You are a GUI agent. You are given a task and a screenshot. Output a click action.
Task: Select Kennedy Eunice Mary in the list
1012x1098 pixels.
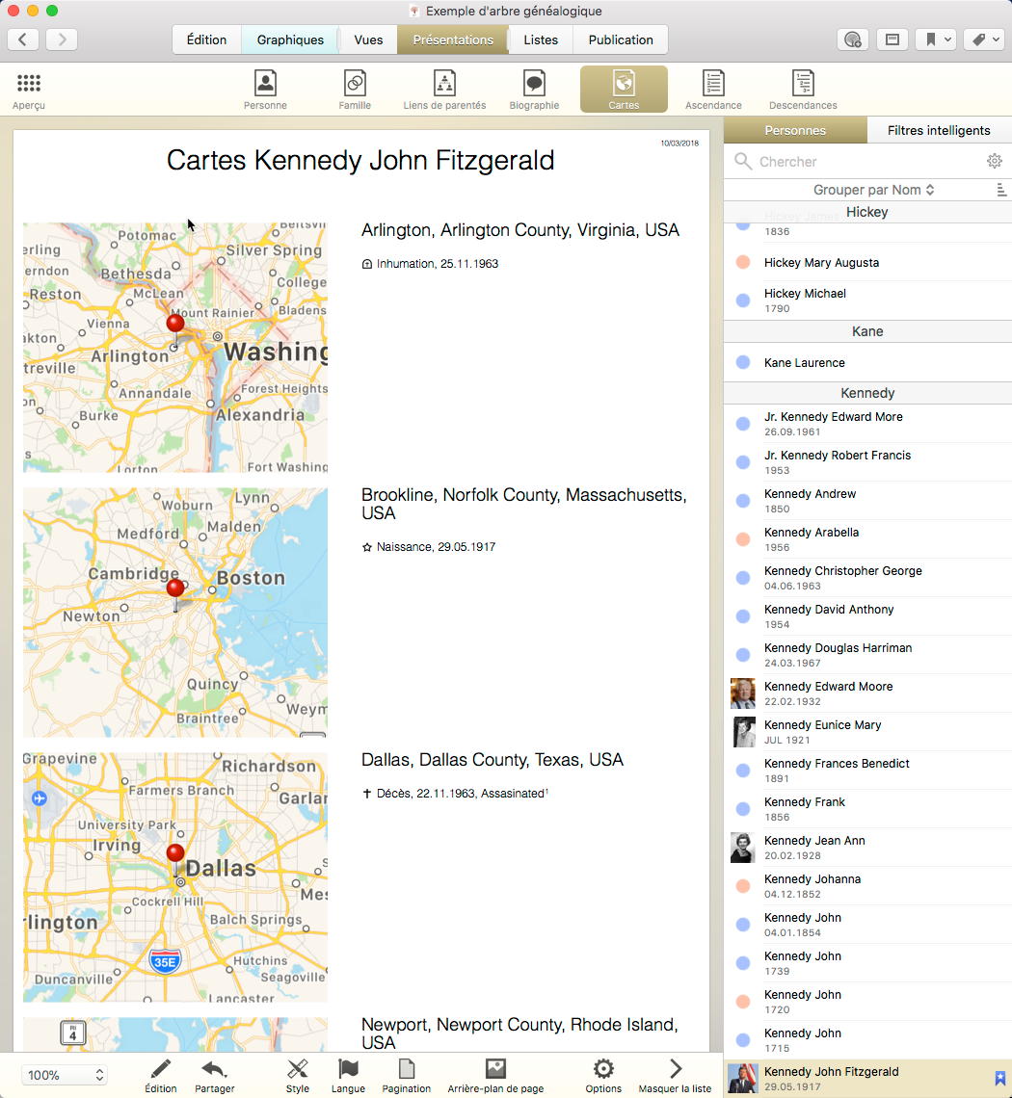click(867, 732)
